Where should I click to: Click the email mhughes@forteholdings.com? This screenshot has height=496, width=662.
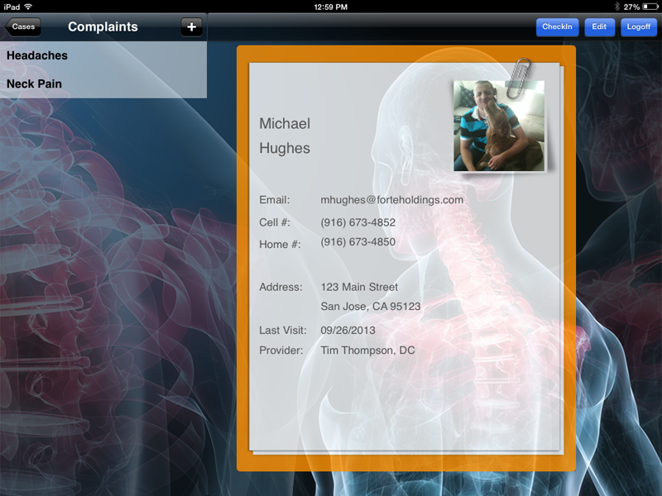[391, 200]
